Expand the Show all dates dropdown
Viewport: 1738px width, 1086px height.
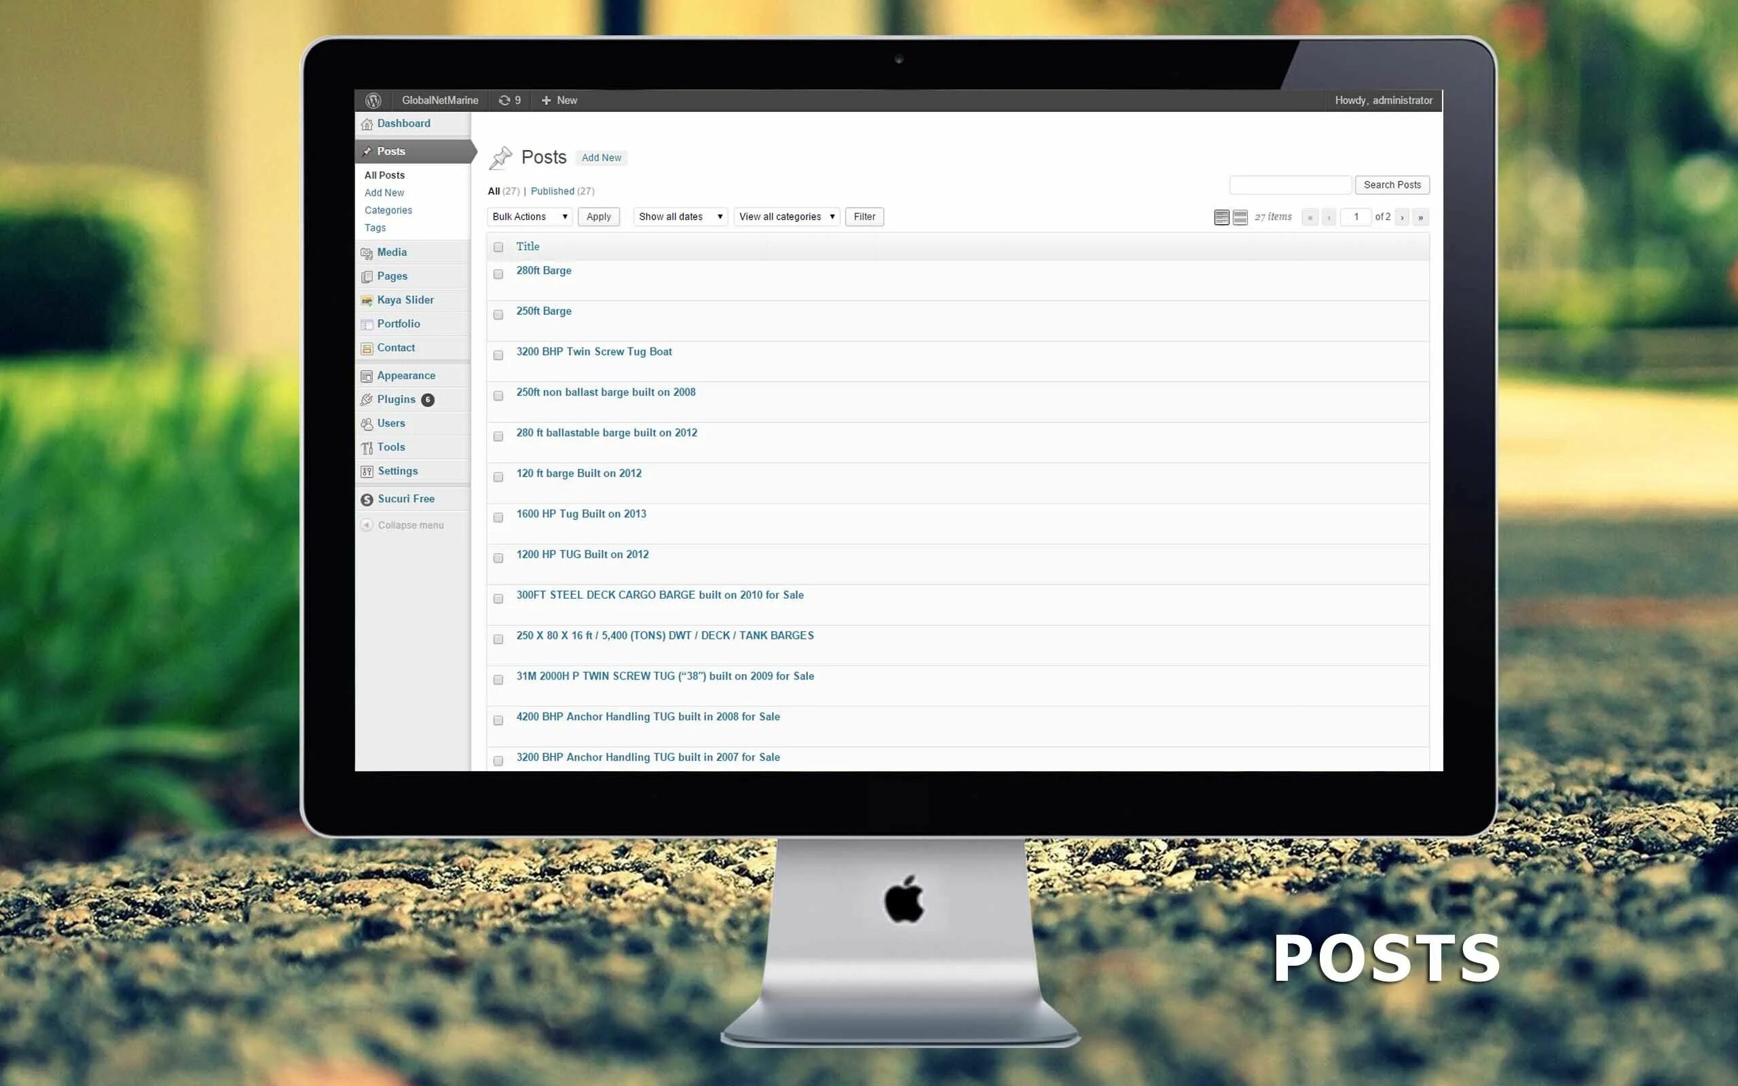click(x=680, y=217)
